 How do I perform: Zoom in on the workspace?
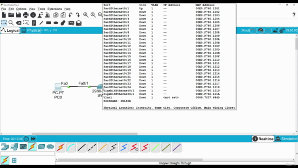[x=86, y=15]
